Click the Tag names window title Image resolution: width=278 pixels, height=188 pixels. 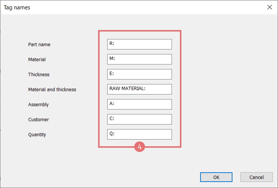(17, 8)
